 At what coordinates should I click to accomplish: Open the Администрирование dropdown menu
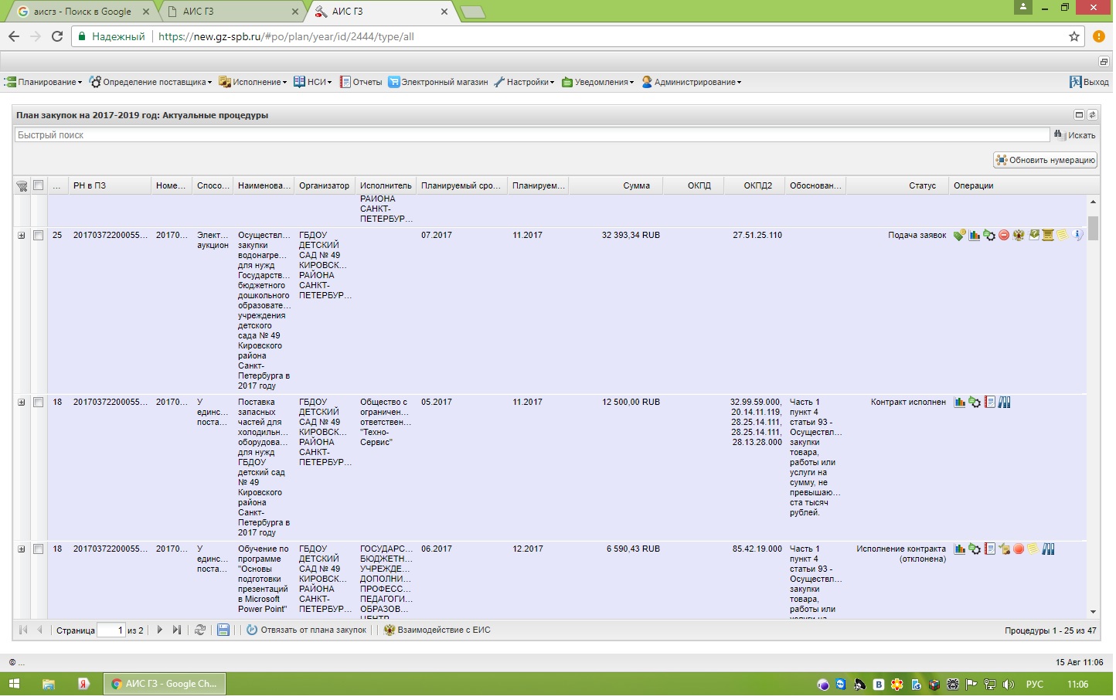[692, 82]
